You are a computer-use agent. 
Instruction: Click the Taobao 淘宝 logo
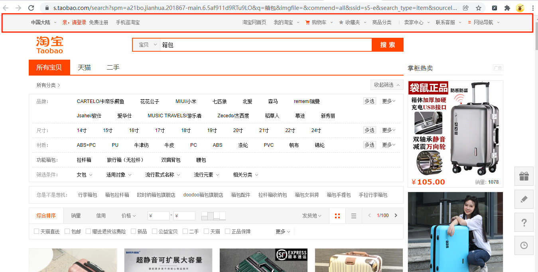point(49,44)
